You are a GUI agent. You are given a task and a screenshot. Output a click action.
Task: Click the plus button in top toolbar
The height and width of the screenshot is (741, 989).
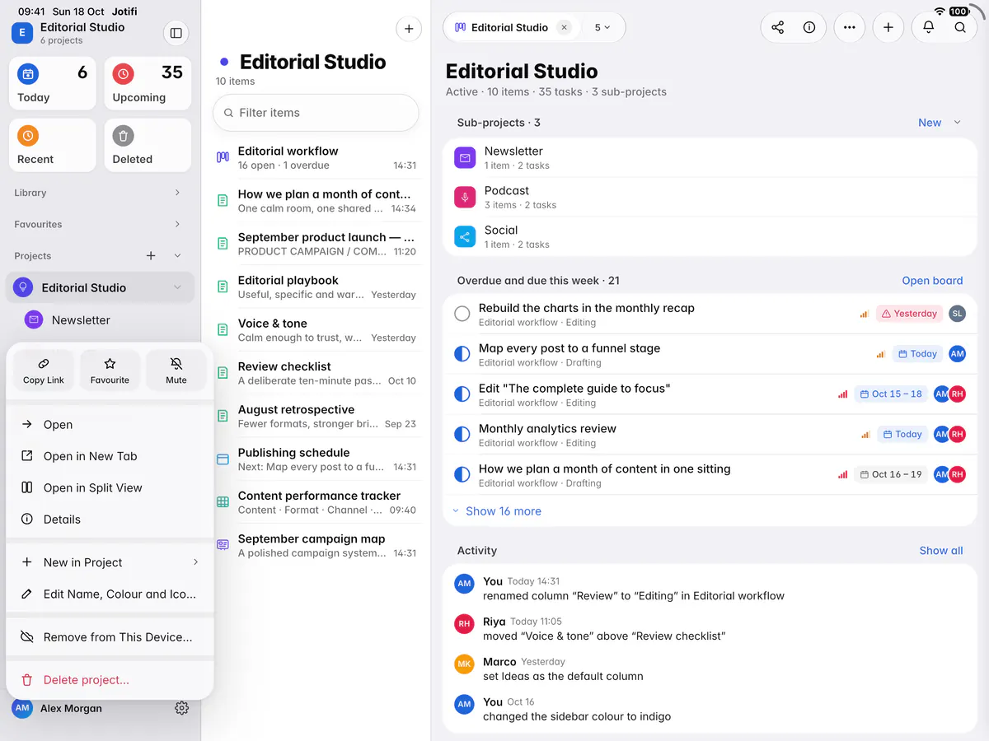tap(888, 27)
